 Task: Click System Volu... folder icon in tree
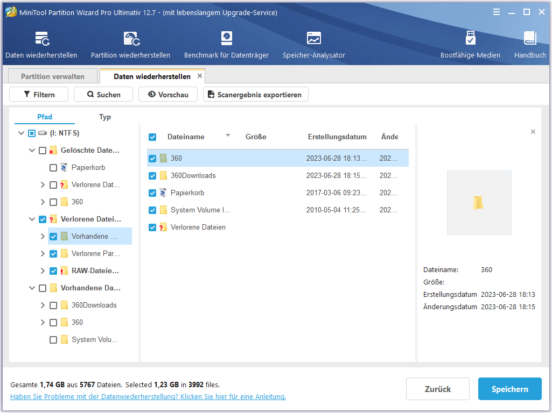(x=64, y=339)
